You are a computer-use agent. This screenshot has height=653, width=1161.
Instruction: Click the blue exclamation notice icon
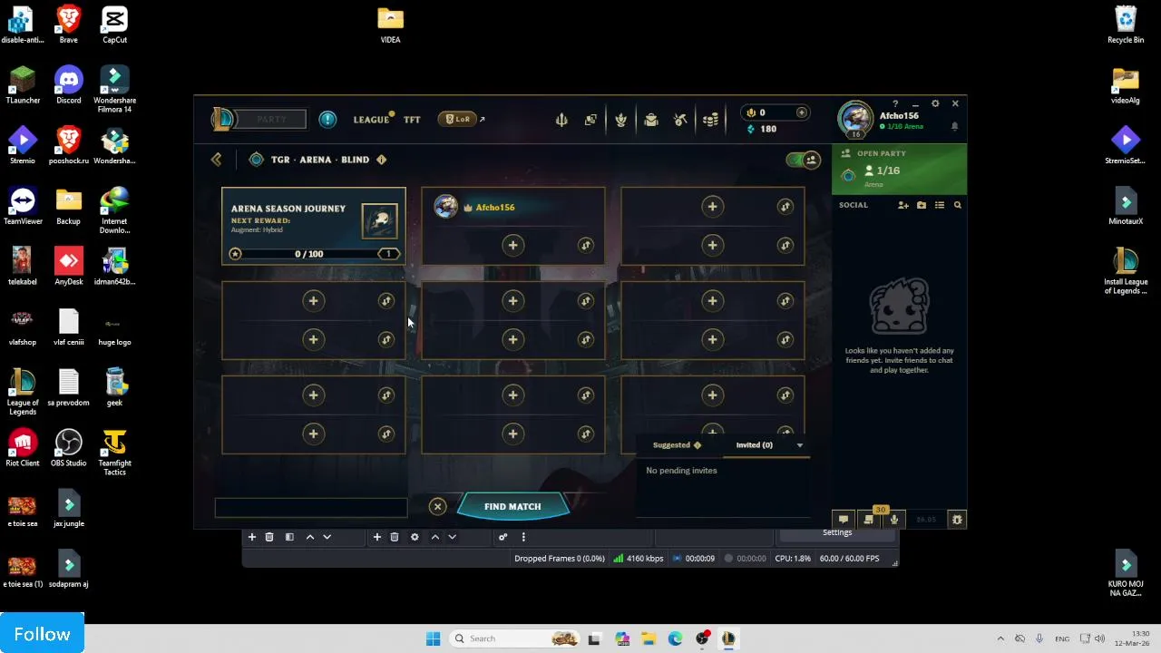327,119
